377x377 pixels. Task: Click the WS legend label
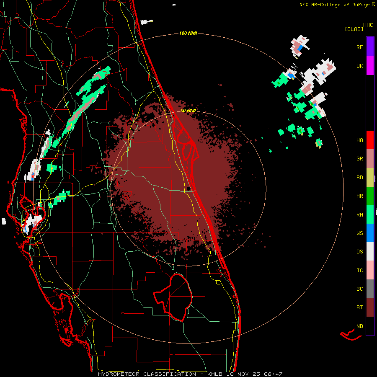coord(359,233)
